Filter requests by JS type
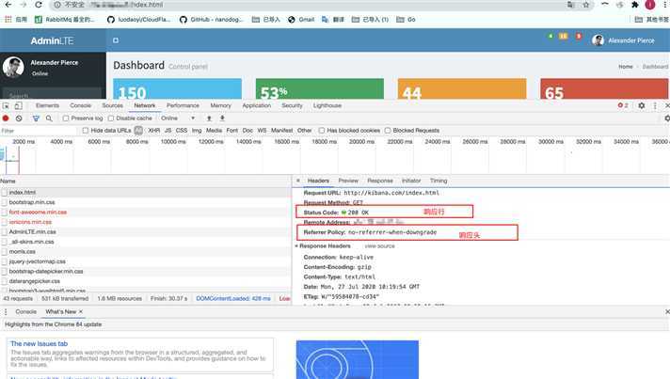The width and height of the screenshot is (670, 379). pyautogui.click(x=167, y=130)
